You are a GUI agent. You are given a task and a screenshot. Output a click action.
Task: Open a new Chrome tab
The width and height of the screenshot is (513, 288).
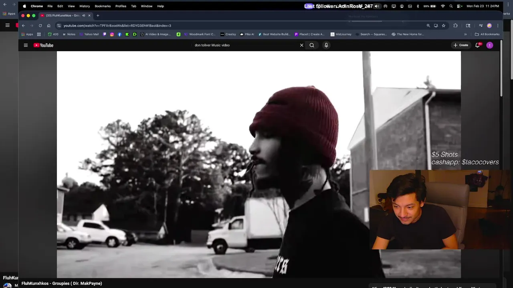tap(98, 16)
